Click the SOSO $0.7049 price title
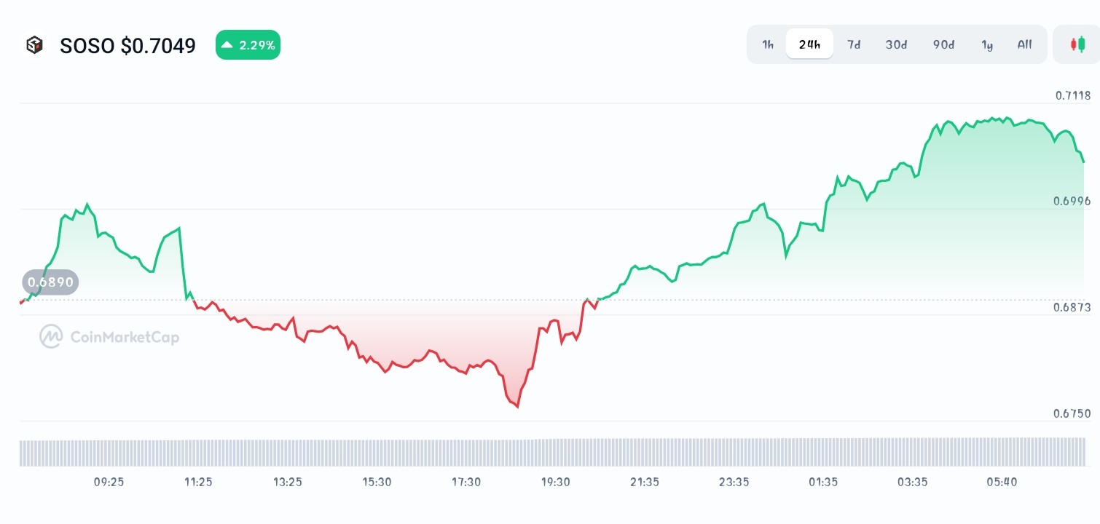The height and width of the screenshot is (524, 1100). pyautogui.click(x=127, y=46)
